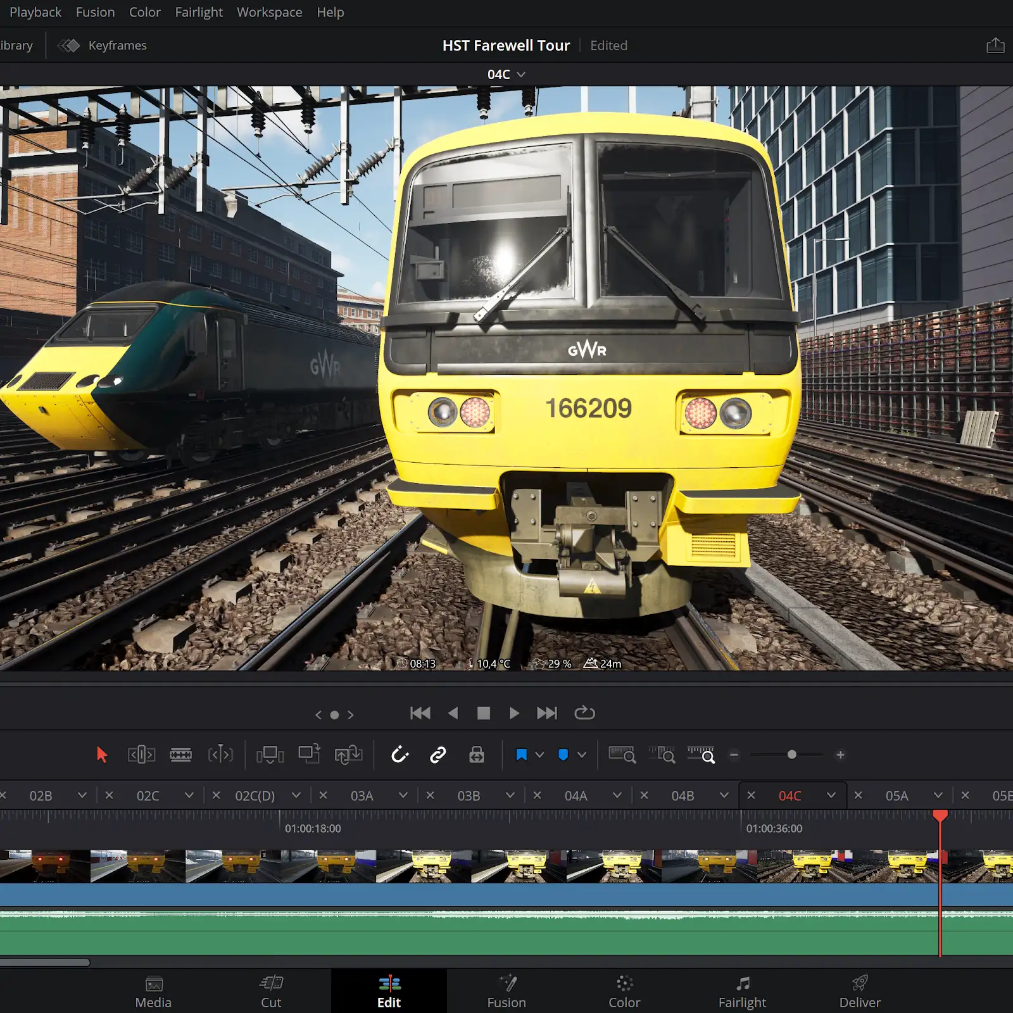
Task: Expand the 04C tab dropdown chevron
Action: pyautogui.click(x=831, y=795)
